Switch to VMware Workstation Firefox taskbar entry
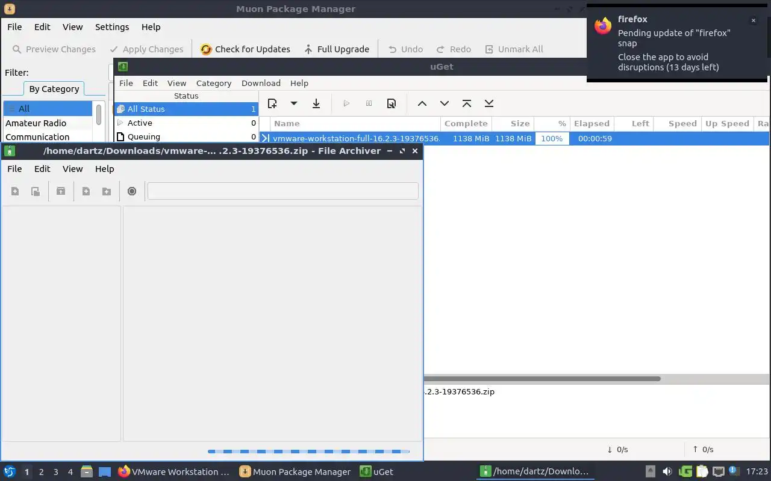771x481 pixels. 174,472
